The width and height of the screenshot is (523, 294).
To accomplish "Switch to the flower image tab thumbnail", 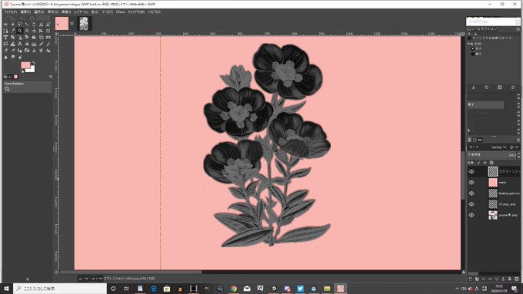I will pos(84,23).
